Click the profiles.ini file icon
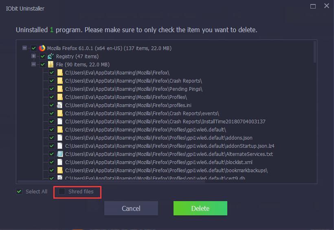Viewport: 334px width, 230px height. click(x=60, y=105)
